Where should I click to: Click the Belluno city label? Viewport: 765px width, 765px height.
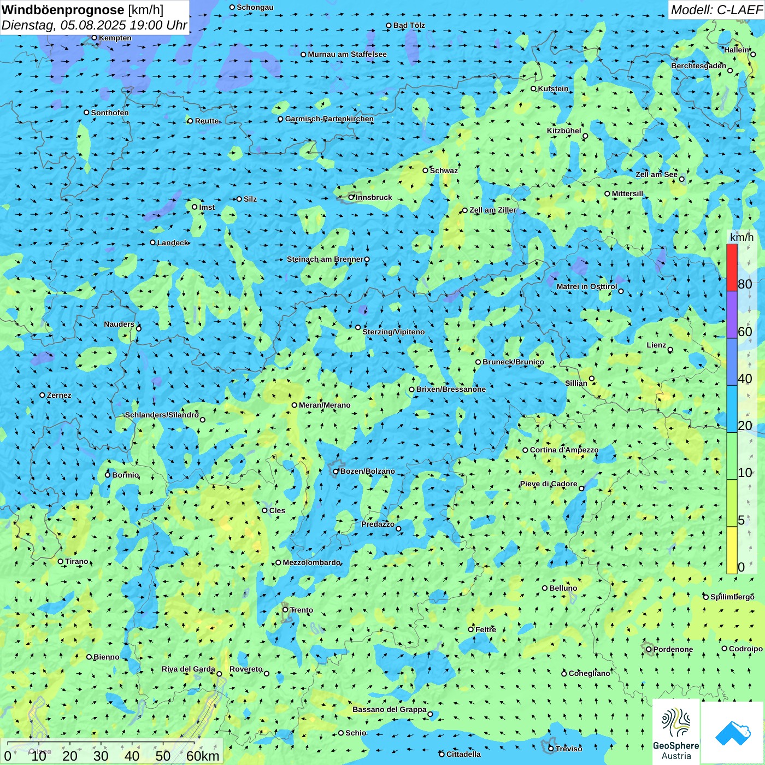(x=563, y=588)
